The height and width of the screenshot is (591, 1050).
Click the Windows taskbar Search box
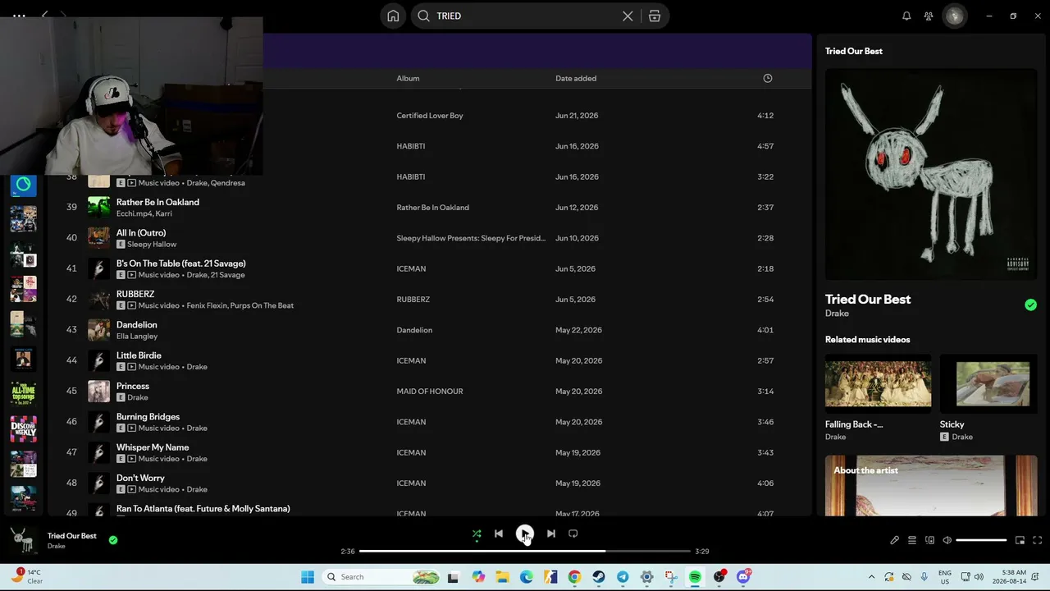[x=381, y=577]
